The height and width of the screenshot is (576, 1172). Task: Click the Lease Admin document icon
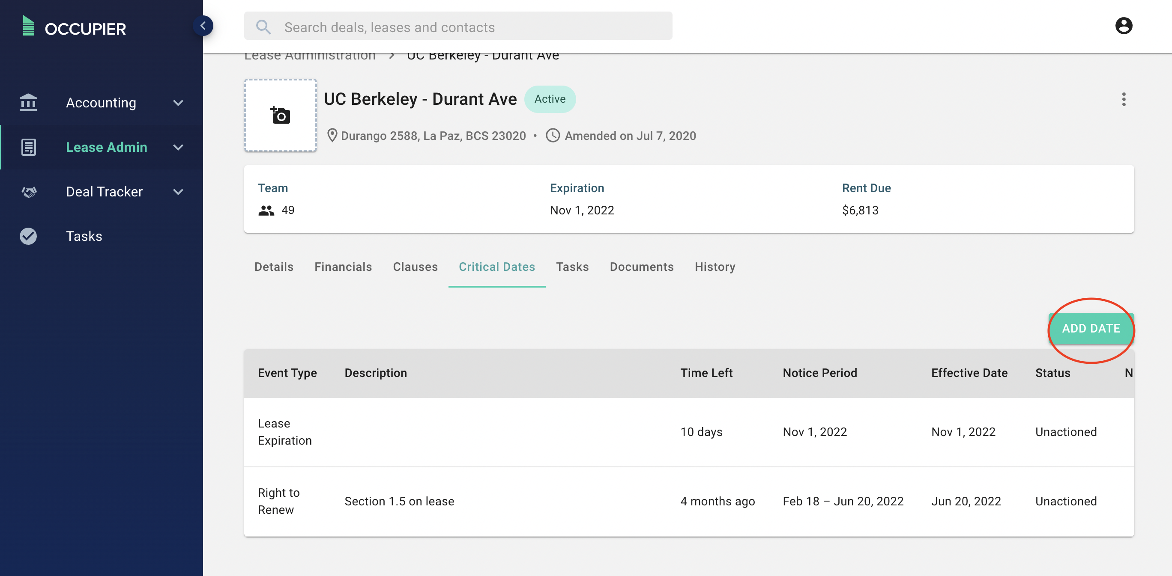29,147
